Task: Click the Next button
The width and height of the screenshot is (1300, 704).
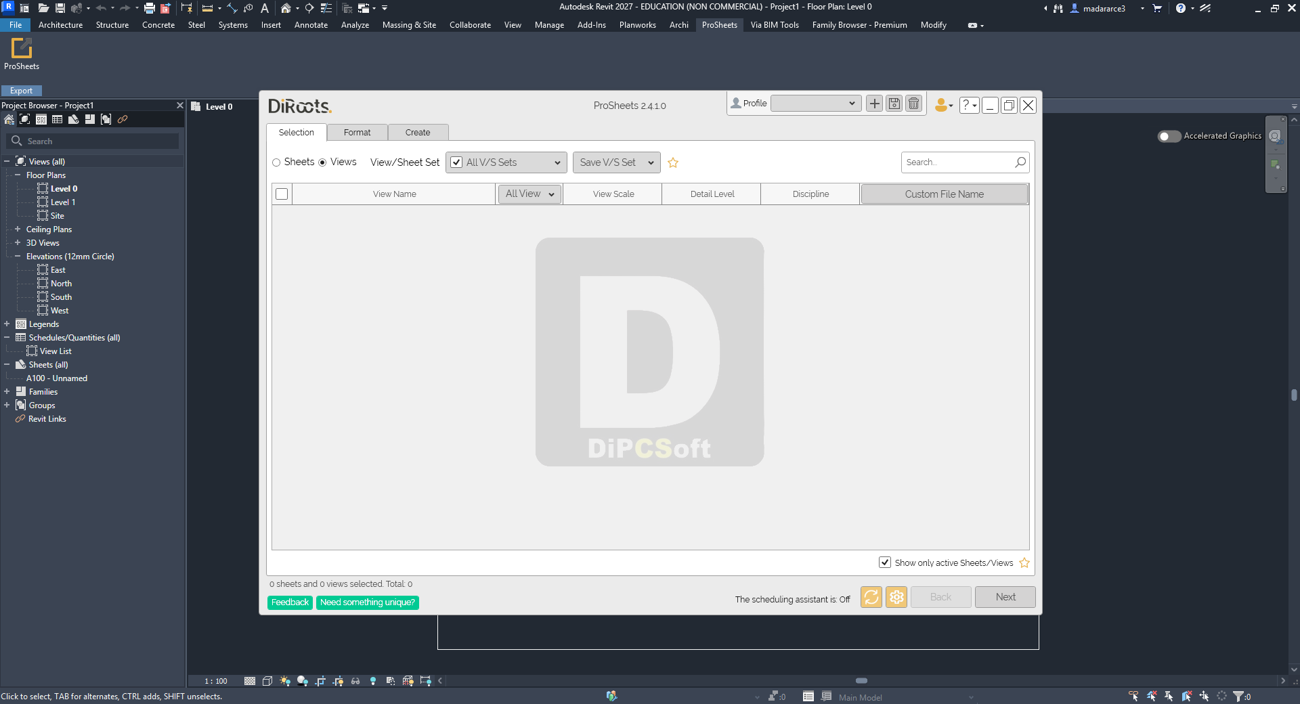Action: [x=1005, y=597]
